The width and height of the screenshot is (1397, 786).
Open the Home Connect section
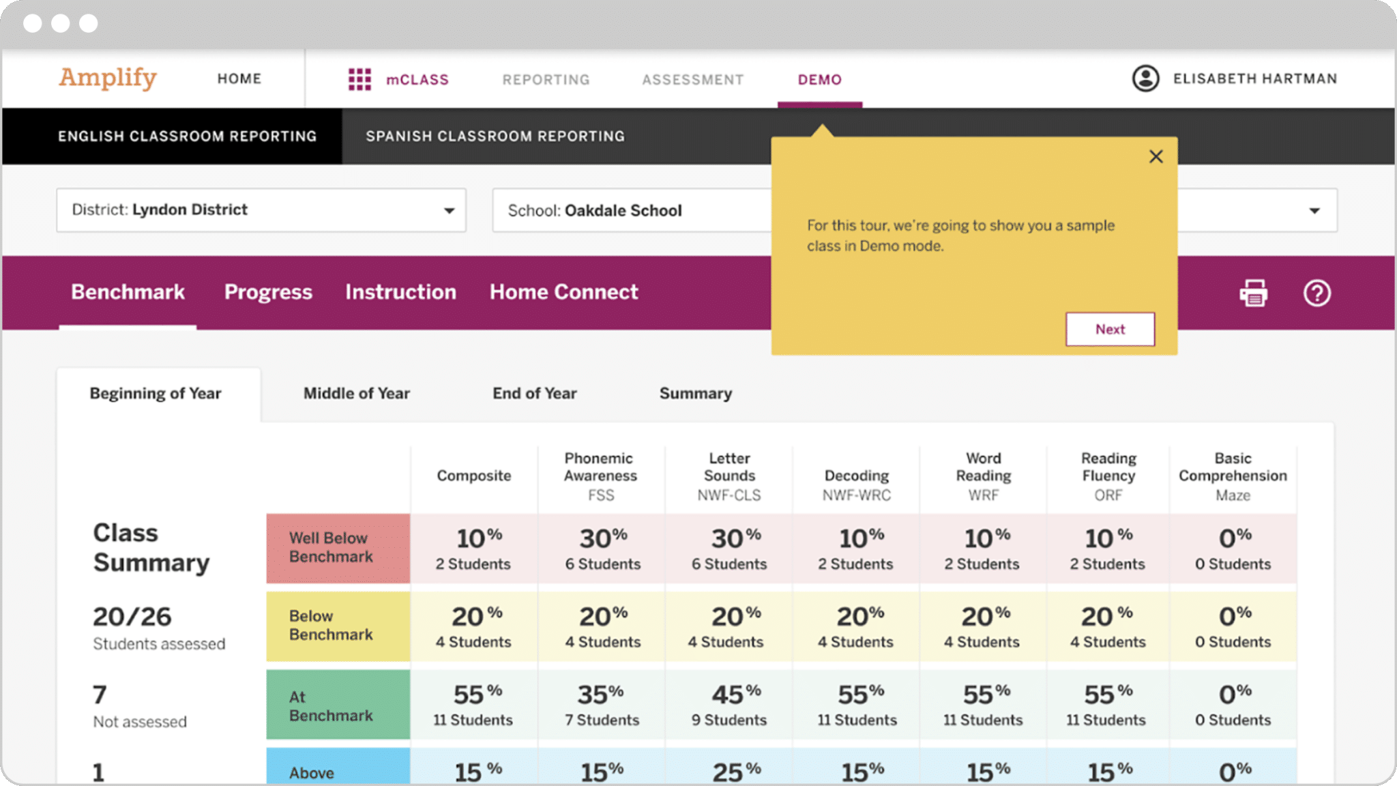coord(563,292)
